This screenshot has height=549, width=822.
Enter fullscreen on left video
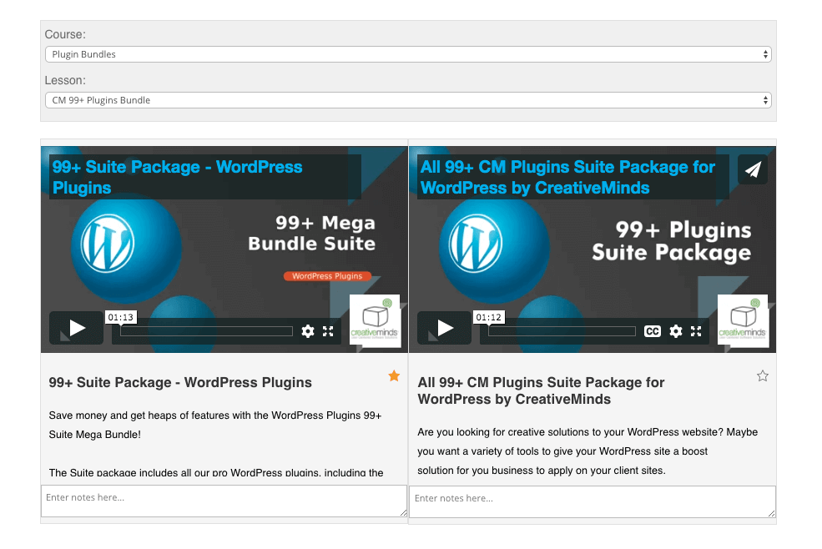328,331
